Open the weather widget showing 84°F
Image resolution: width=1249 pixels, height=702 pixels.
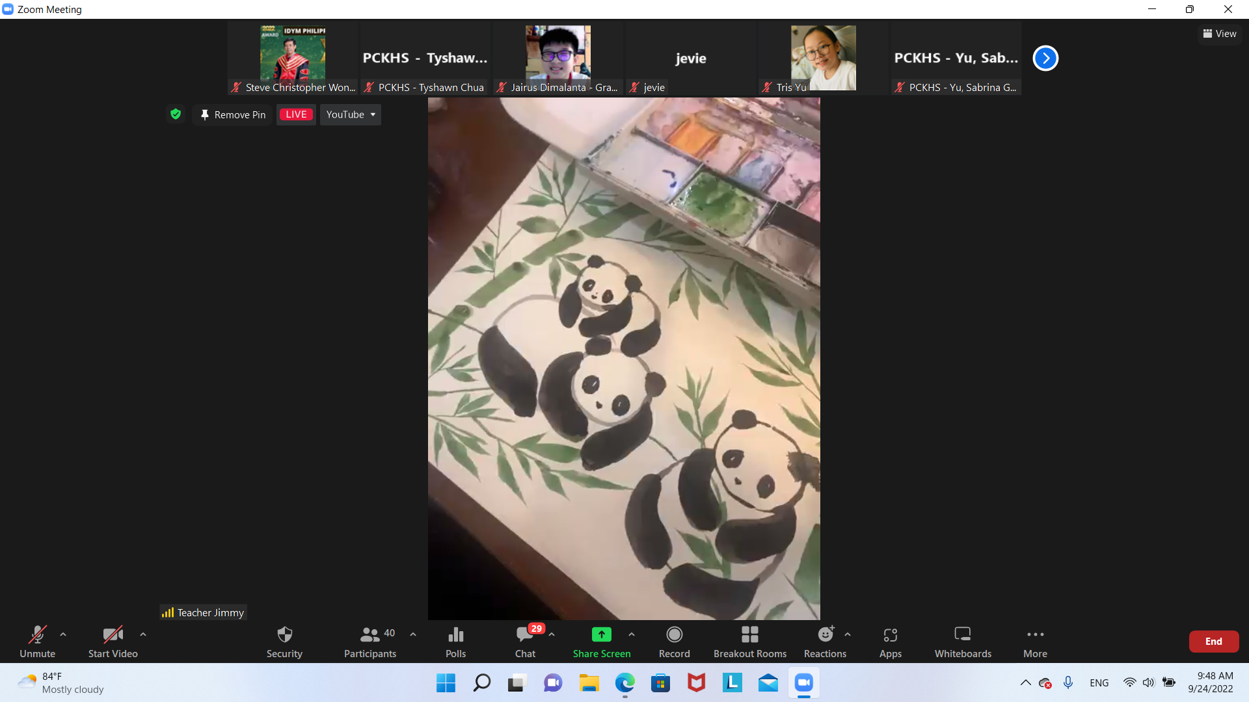(60, 682)
